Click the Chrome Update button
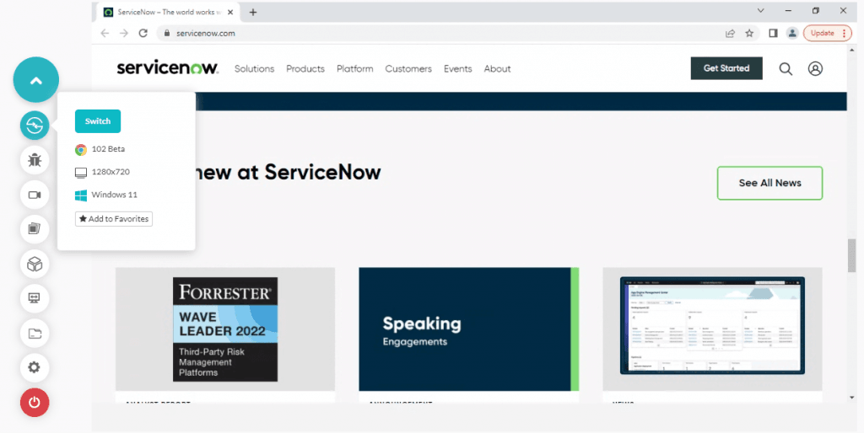 click(828, 33)
